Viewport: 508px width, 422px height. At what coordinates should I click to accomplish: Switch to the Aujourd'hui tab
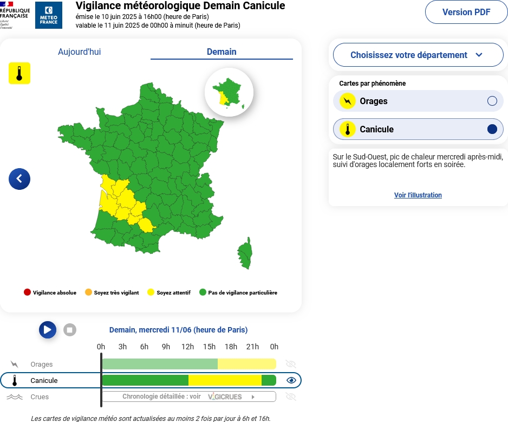click(80, 52)
